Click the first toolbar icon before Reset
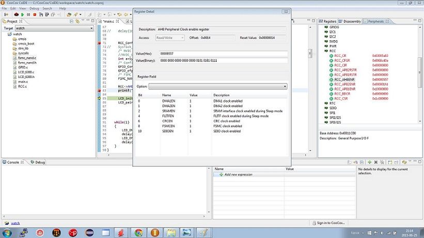Screen dimensions: 424x238 6,14
